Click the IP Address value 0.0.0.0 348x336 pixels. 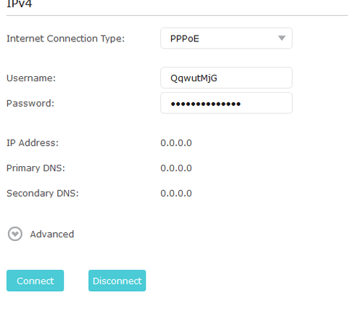(x=176, y=143)
